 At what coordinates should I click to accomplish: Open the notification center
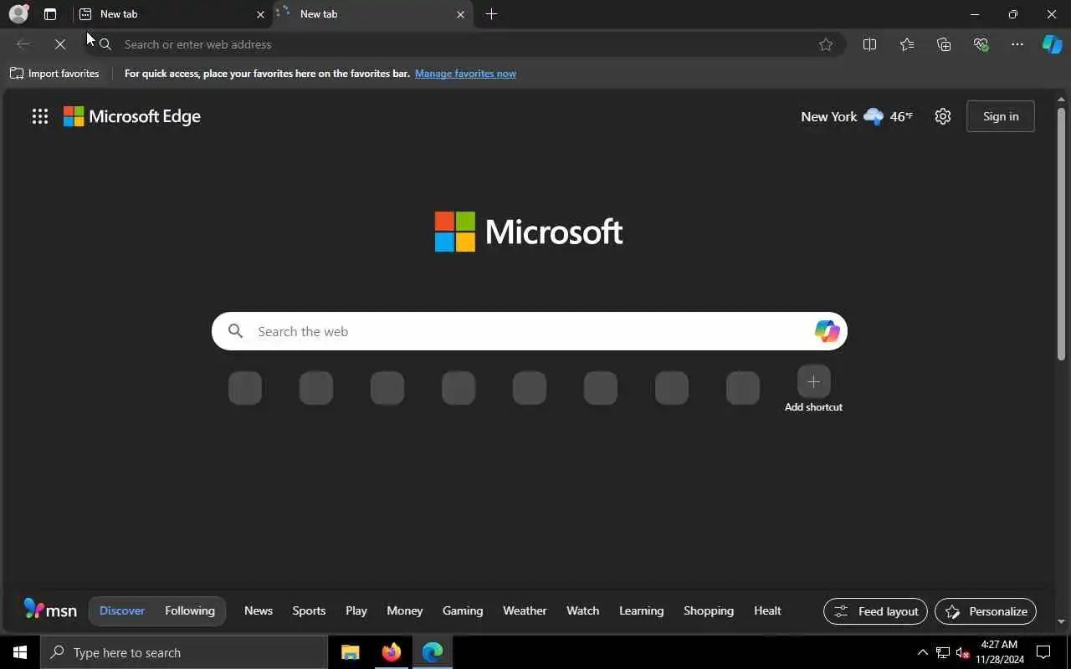coord(1043,652)
